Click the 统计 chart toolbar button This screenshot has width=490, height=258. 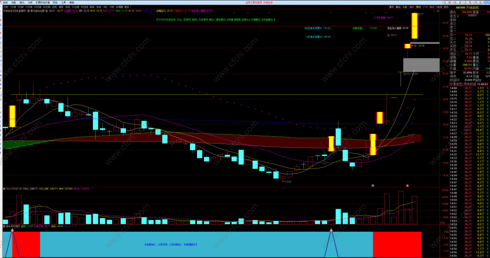click(x=412, y=7)
